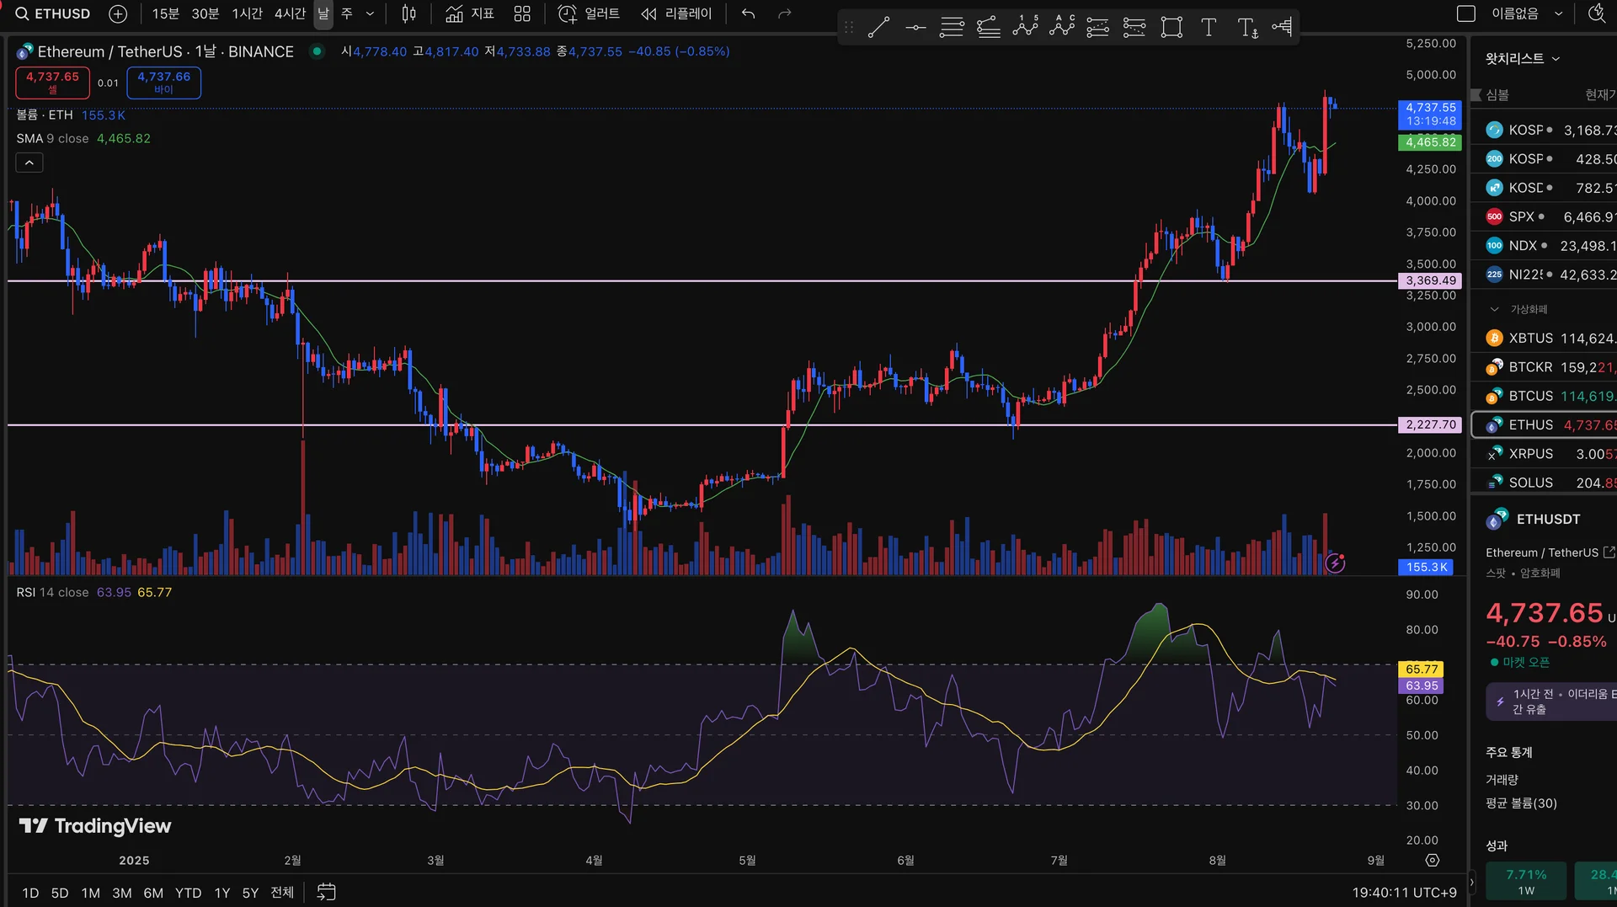Viewport: 1617px width, 907px height.
Task: Select the 3,369.49 horizontal line price label
Action: [1430, 280]
